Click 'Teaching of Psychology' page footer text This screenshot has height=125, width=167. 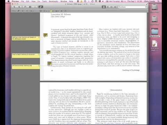point(131,70)
